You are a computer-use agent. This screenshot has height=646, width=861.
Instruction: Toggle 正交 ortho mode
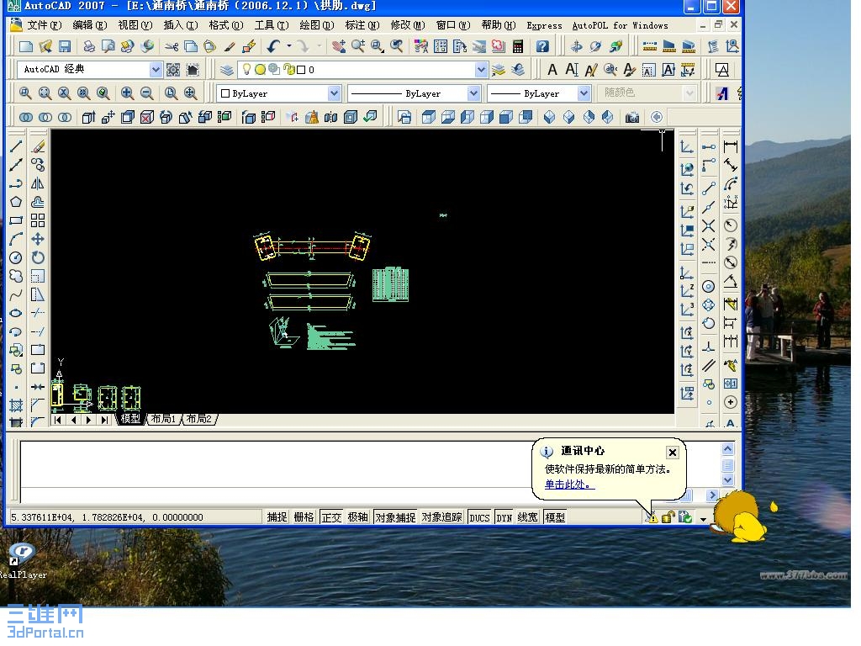coord(331,517)
